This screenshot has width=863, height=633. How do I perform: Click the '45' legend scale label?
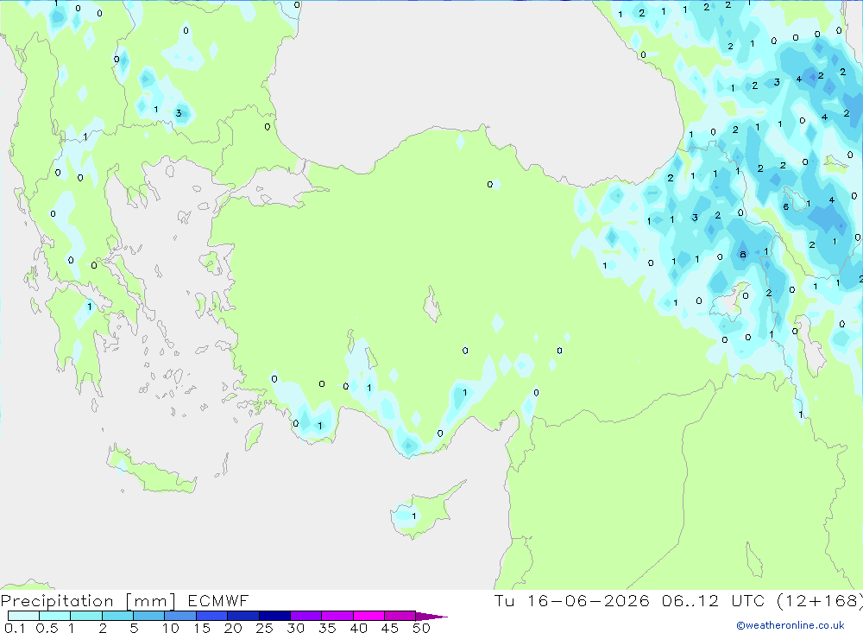click(390, 628)
